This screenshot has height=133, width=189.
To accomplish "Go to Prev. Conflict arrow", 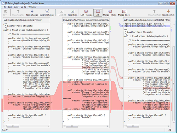I will 154,13.
